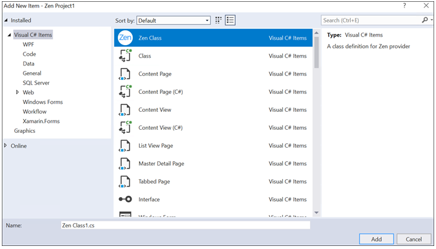Click the Name field with Zen Class1.cs
Screen dimensions: 436x249
pyautogui.click(x=185, y=225)
